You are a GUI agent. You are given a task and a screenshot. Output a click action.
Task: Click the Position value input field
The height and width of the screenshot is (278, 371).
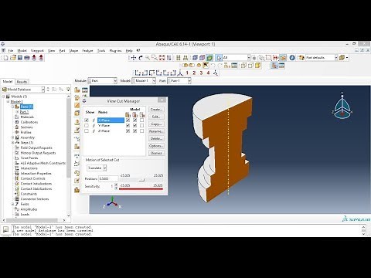tap(108, 178)
